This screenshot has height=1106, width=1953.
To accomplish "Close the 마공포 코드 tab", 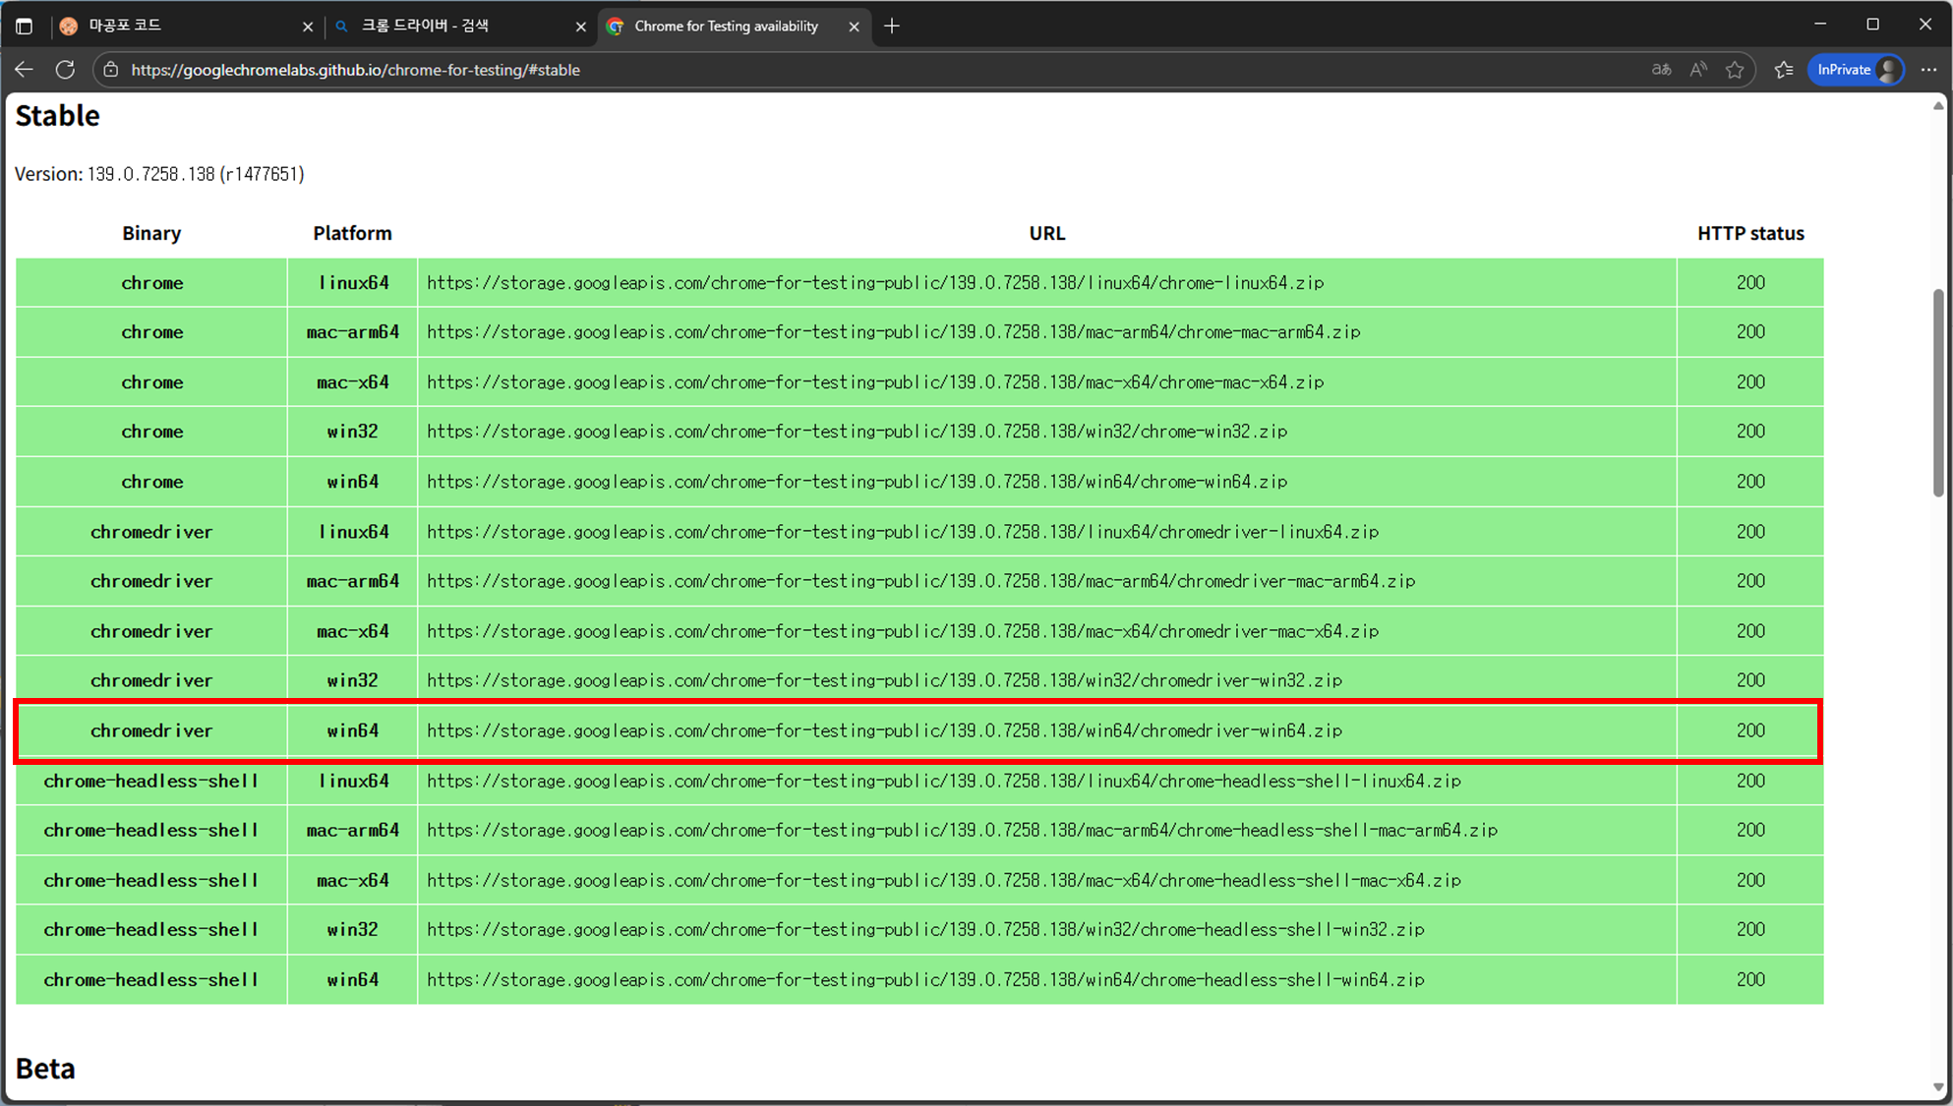I will coord(308,27).
